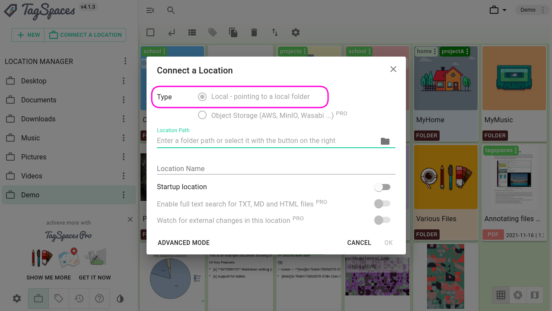
Task: Open the sort order arrows icon
Action: coord(275,32)
